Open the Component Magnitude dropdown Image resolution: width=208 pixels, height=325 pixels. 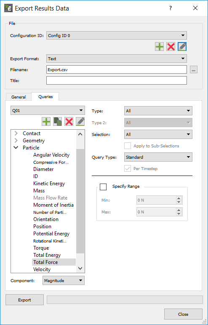pos(64,281)
